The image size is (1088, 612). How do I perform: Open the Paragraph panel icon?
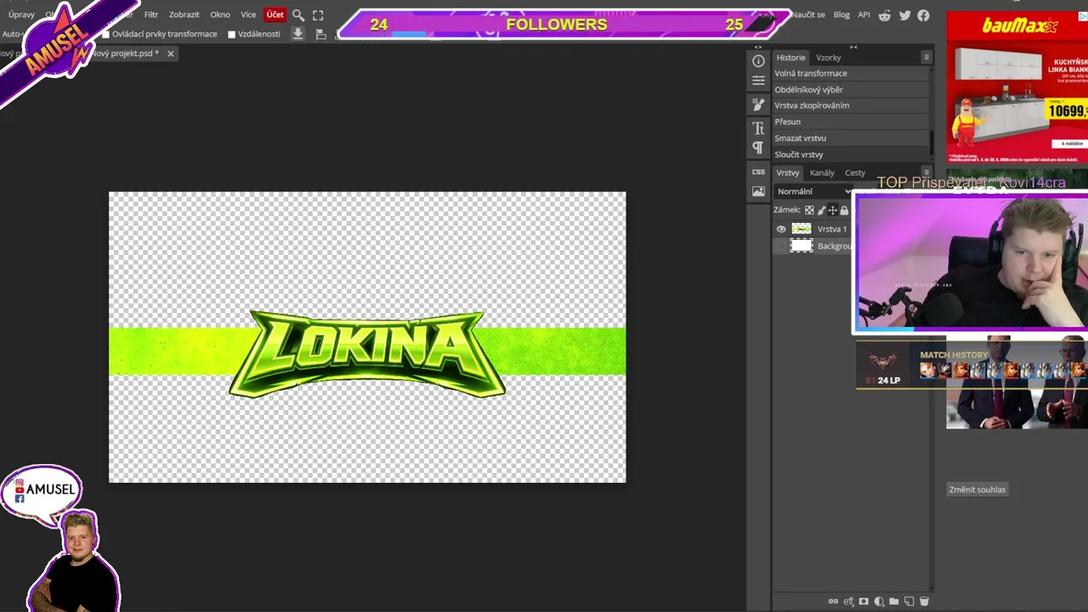[758, 148]
